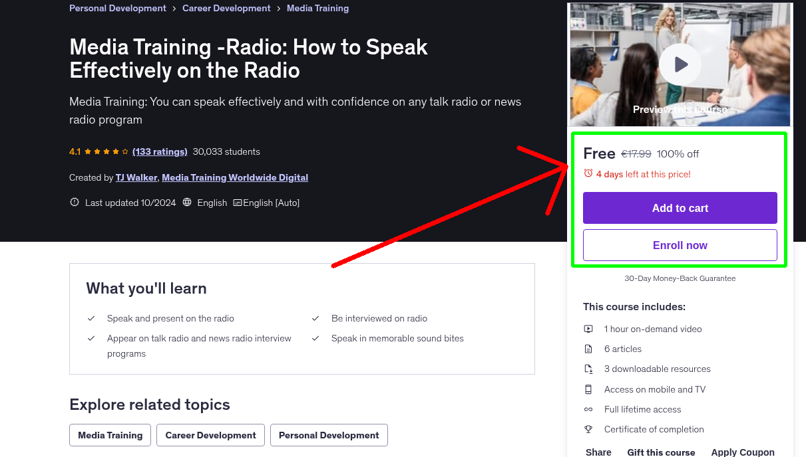806x457 pixels.
Task: Click Enroll now
Action: (680, 245)
